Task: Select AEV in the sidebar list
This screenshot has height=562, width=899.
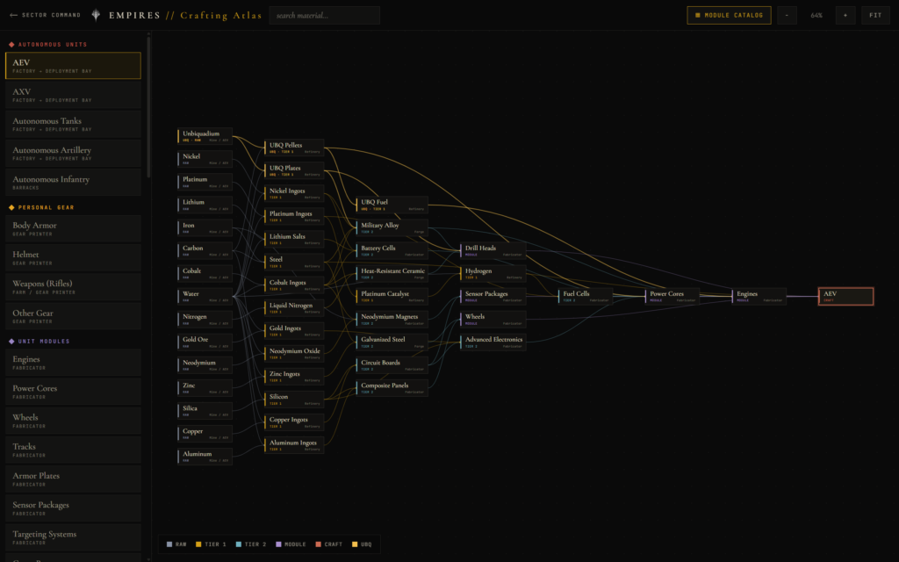Action: coord(73,65)
